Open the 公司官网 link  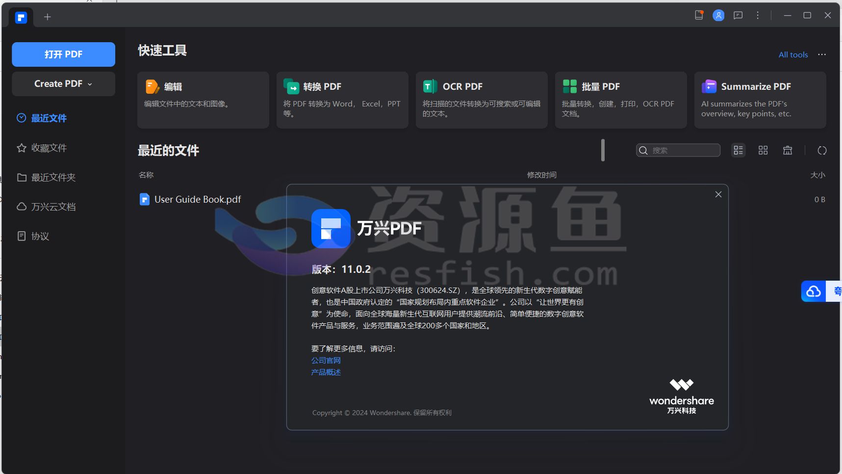[326, 360]
